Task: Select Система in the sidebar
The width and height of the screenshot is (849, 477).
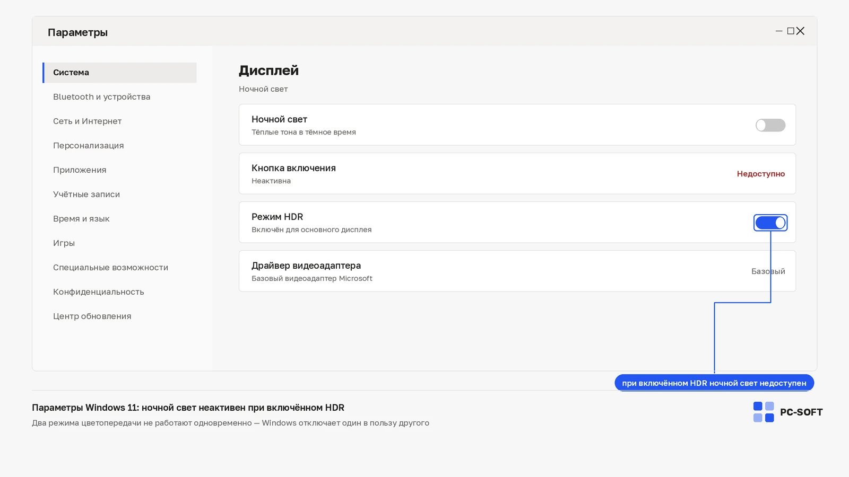Action: 119,73
